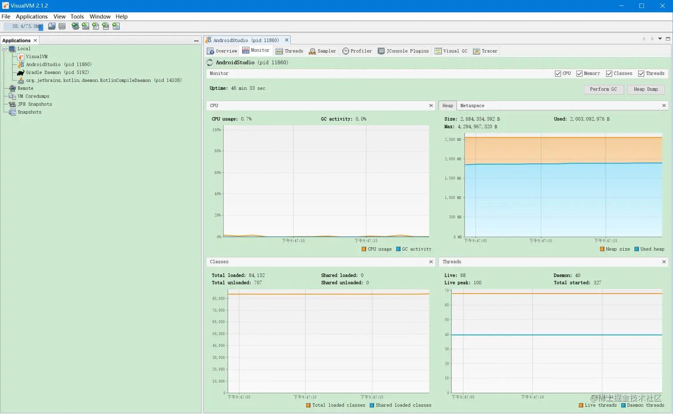Open the JConsole Plugins tab
Viewport: 673px width, 414px height.
[403, 51]
